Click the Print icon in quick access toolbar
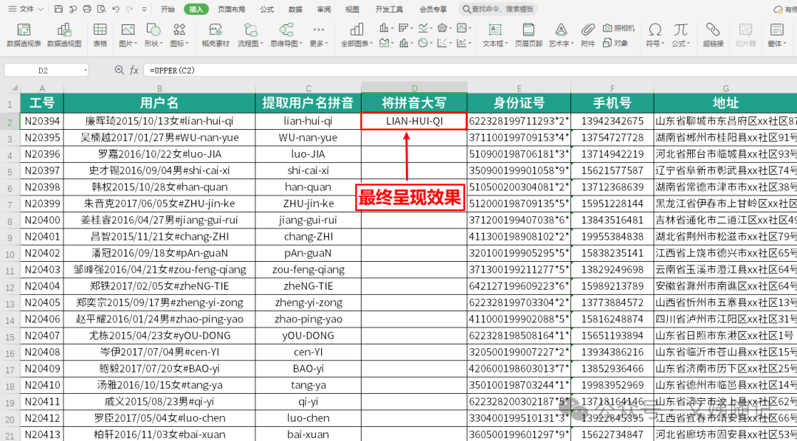The image size is (797, 441). (x=87, y=9)
